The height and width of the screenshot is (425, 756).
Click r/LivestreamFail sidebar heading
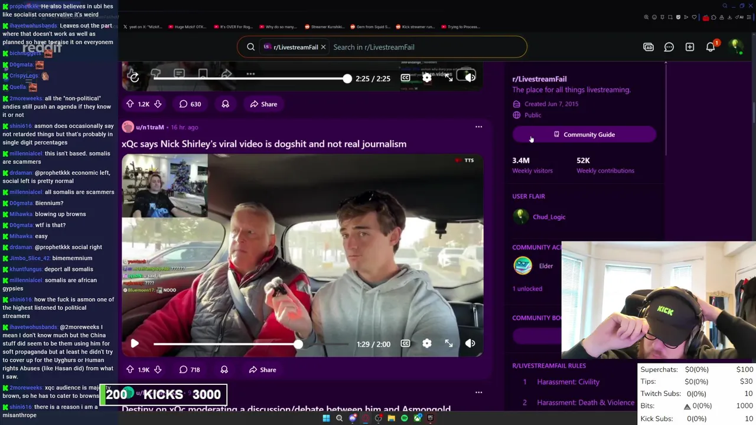(x=539, y=79)
